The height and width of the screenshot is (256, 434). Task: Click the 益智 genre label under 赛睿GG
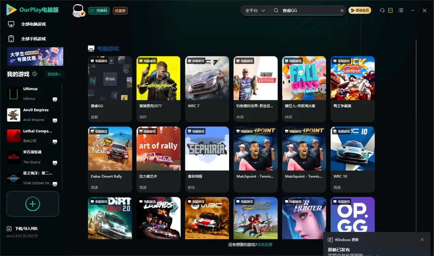click(x=94, y=117)
